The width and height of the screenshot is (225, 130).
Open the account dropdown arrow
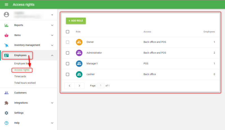[x=52, y=15]
